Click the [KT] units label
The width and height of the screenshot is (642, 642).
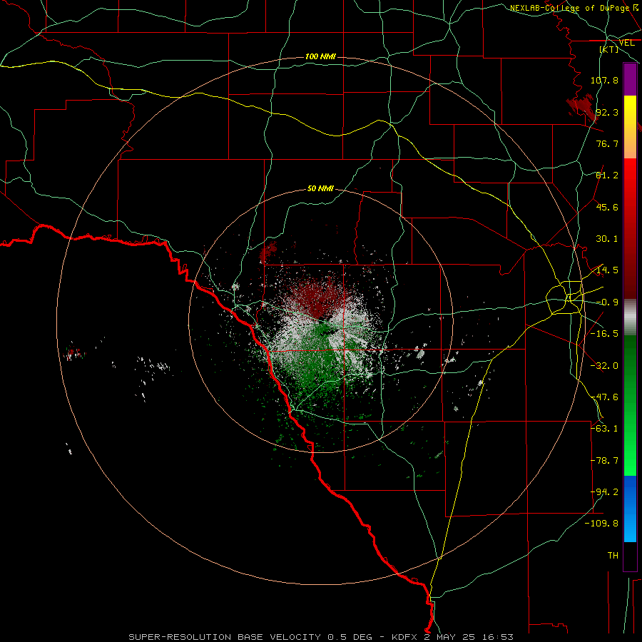tap(609, 49)
